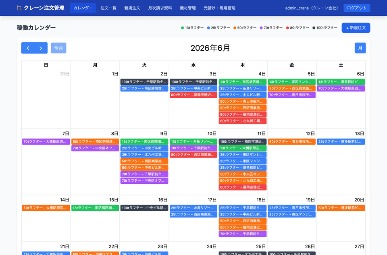Image resolution: width=387 pixels, height=255 pixels.
Task: Open the 新規注文 nav item
Action: click(132, 8)
